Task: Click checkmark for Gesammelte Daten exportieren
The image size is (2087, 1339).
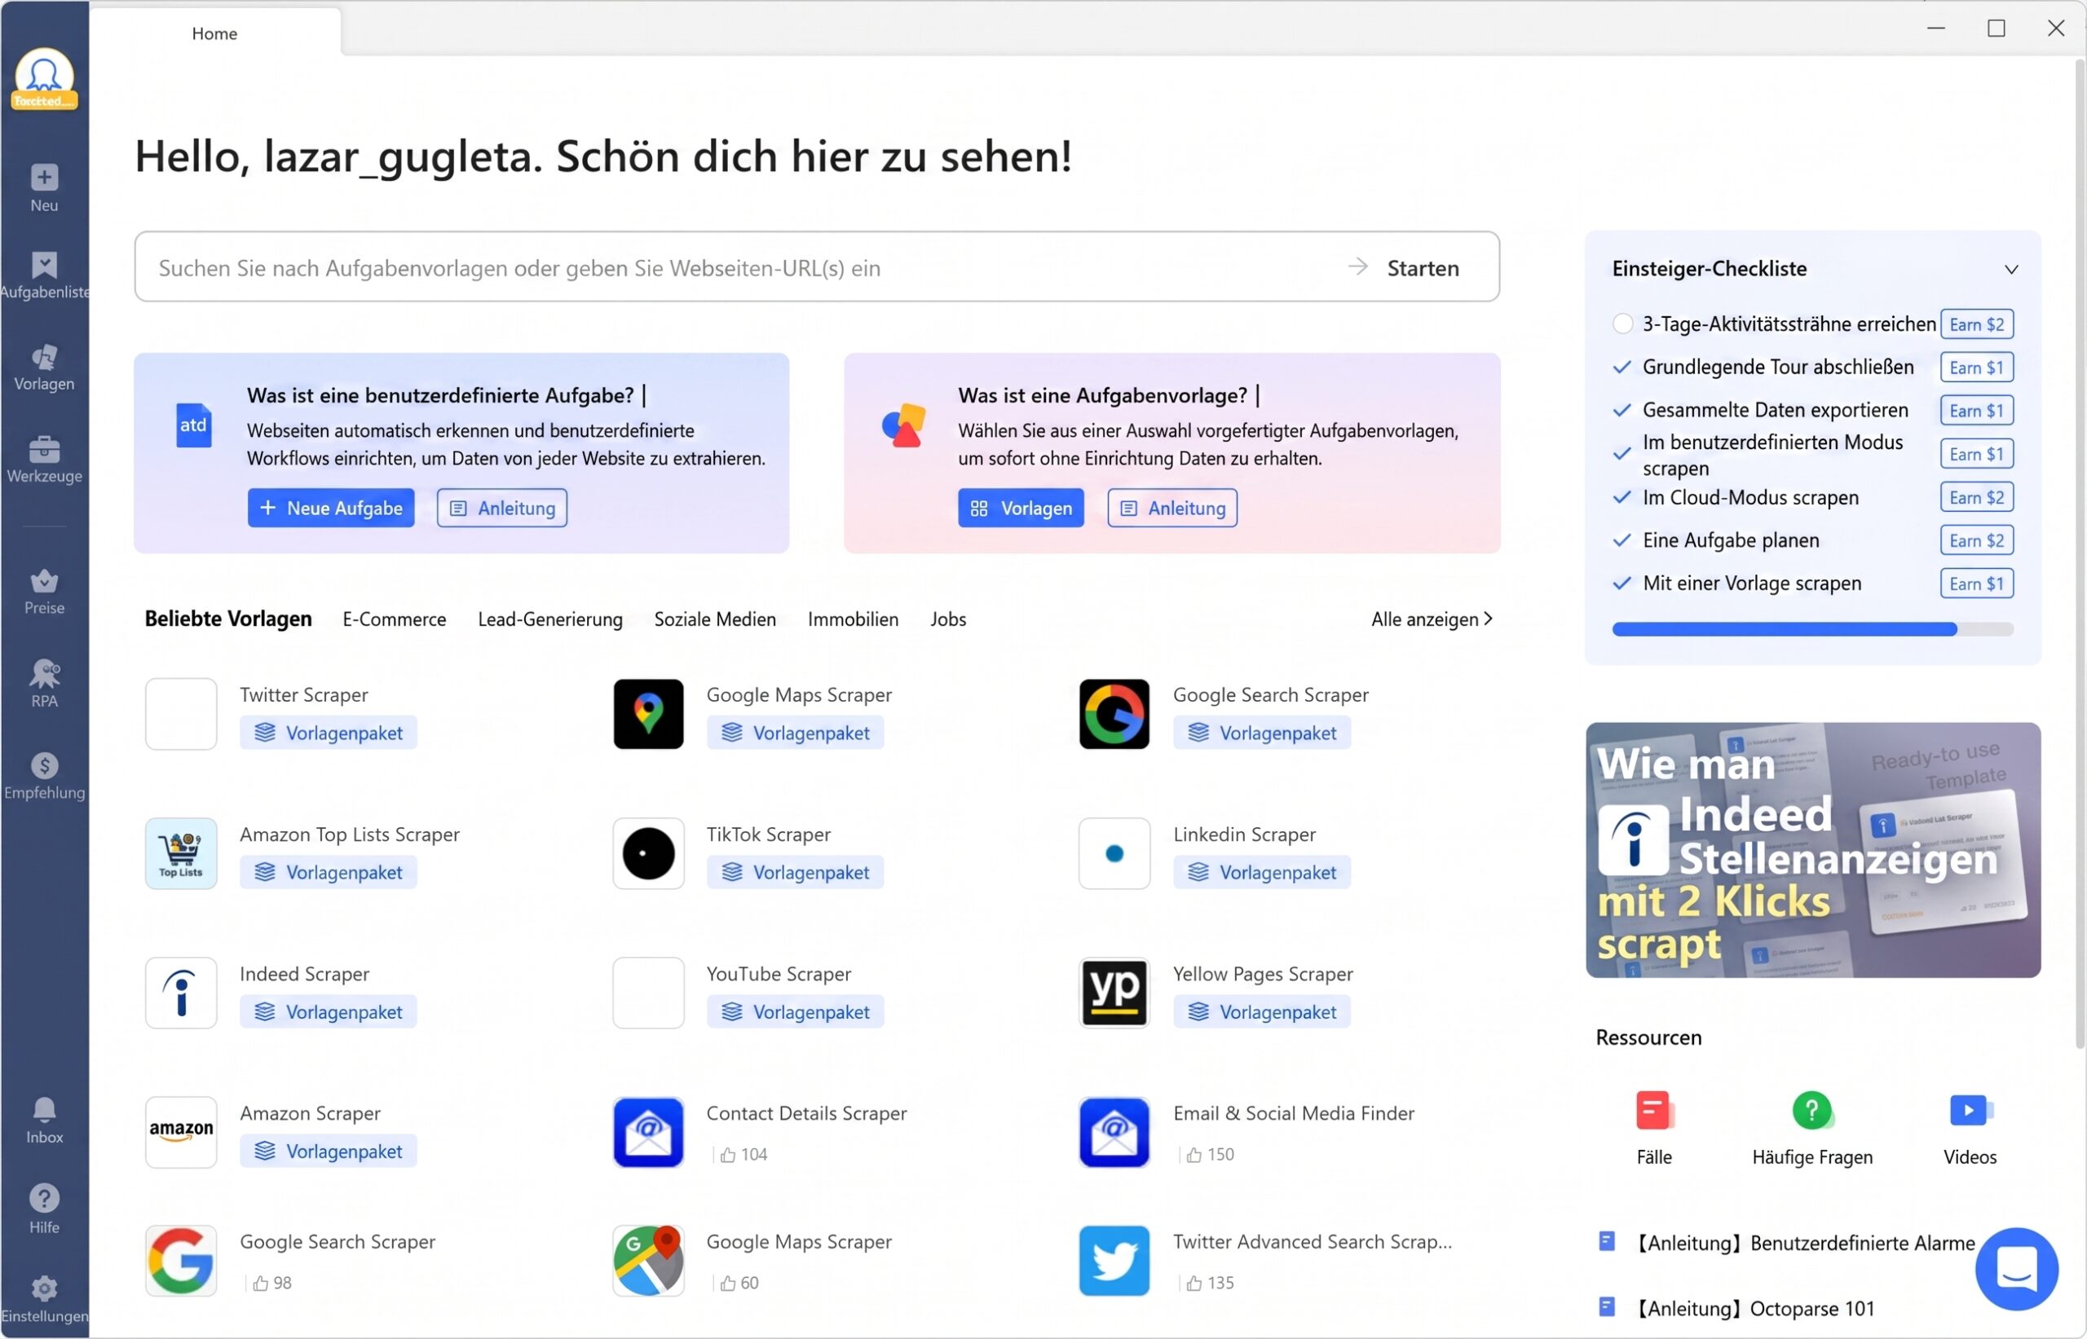Action: click(1622, 411)
